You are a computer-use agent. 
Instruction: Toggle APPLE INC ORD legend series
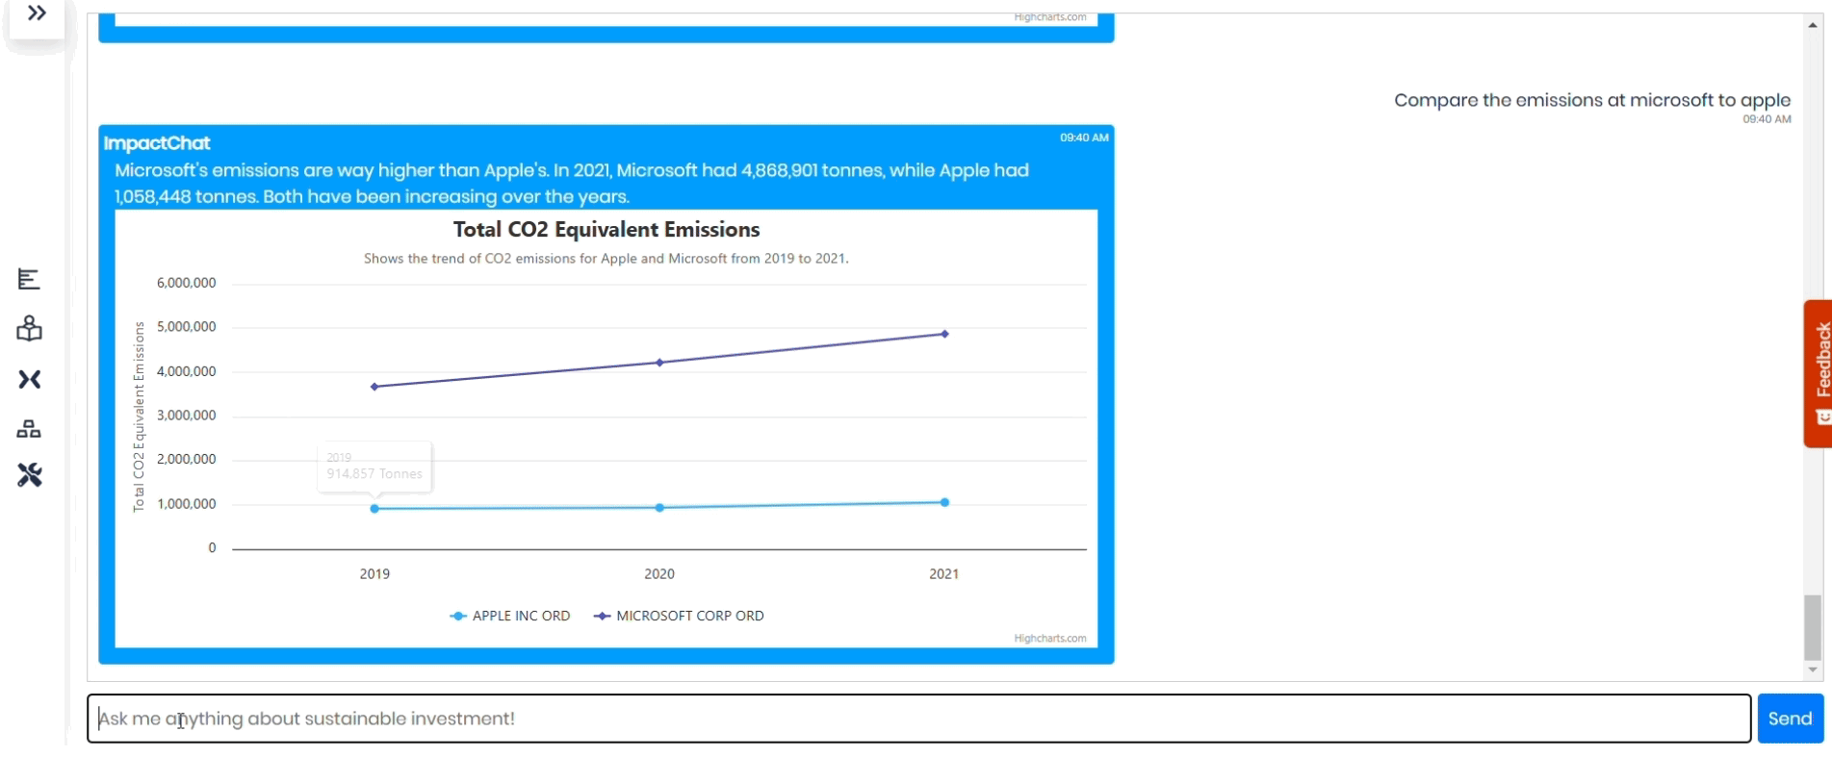tap(510, 616)
